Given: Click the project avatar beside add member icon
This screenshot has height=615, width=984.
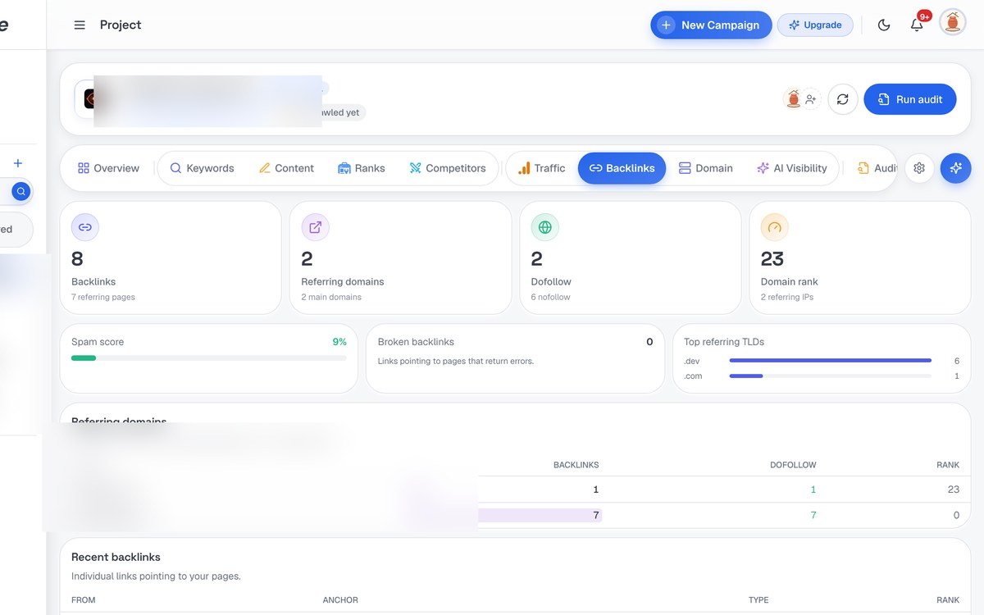Looking at the screenshot, I should coord(793,99).
